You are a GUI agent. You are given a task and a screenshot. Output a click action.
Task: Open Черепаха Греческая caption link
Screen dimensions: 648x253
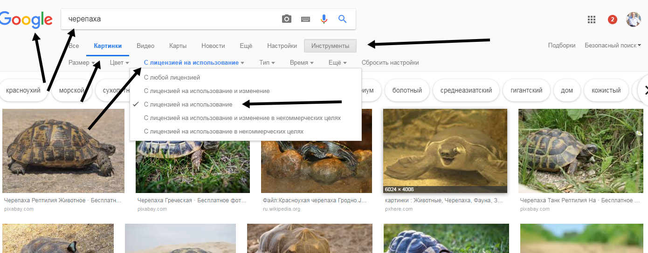[192, 200]
